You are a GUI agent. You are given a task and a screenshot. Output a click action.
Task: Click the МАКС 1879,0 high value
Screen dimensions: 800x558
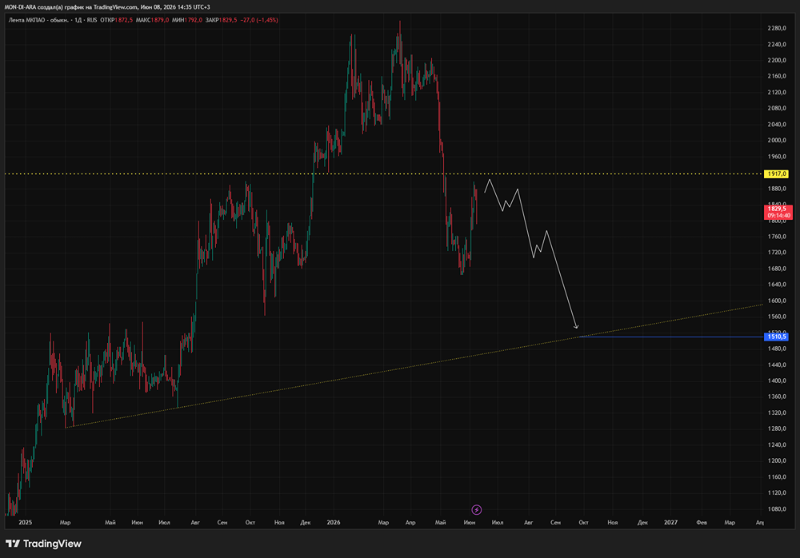(x=152, y=20)
